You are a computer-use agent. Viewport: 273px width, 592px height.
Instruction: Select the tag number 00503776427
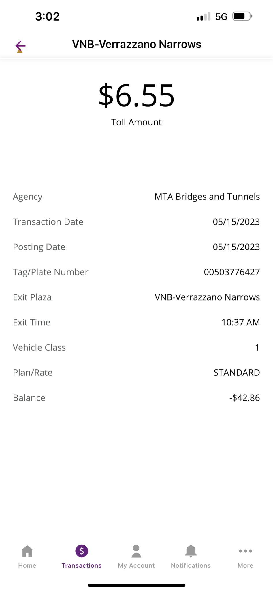[x=232, y=272]
